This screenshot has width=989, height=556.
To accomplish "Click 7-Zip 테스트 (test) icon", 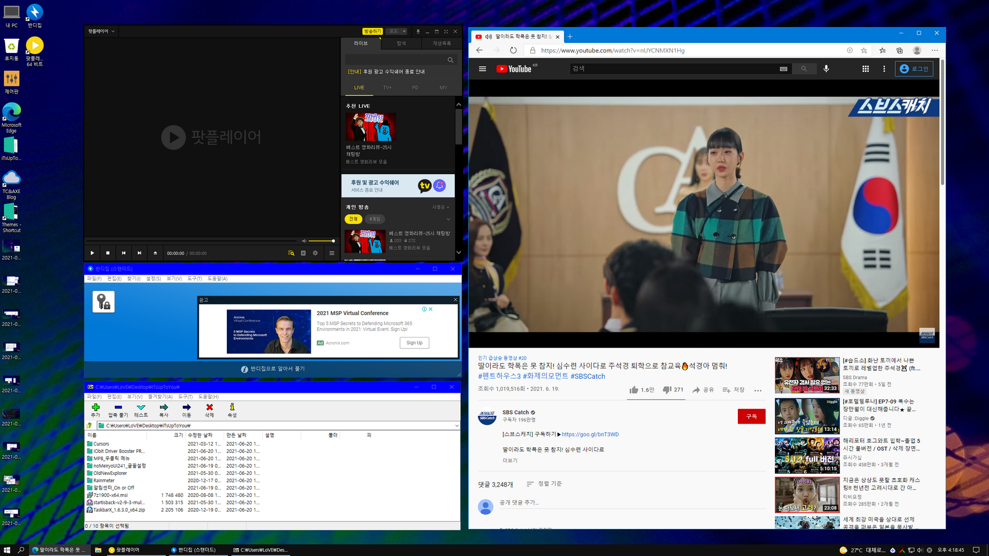I will coord(141,410).
